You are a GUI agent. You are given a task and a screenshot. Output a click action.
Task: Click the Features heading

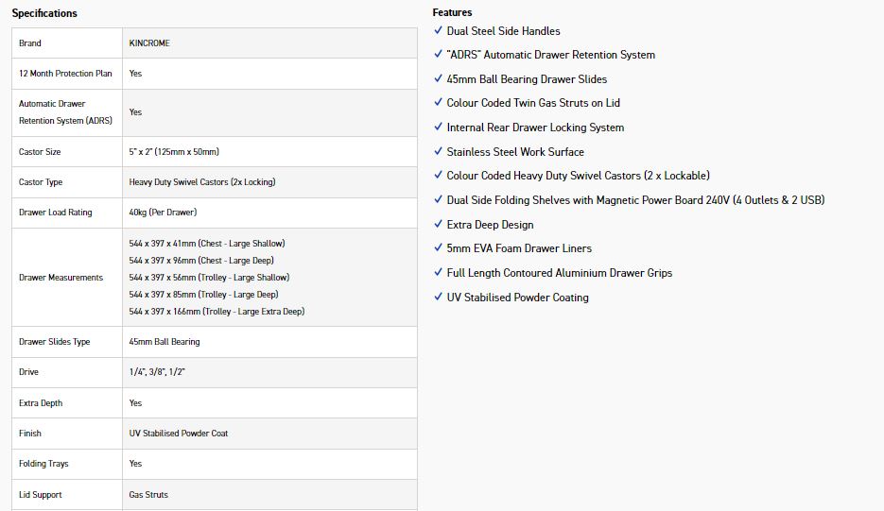tap(452, 12)
